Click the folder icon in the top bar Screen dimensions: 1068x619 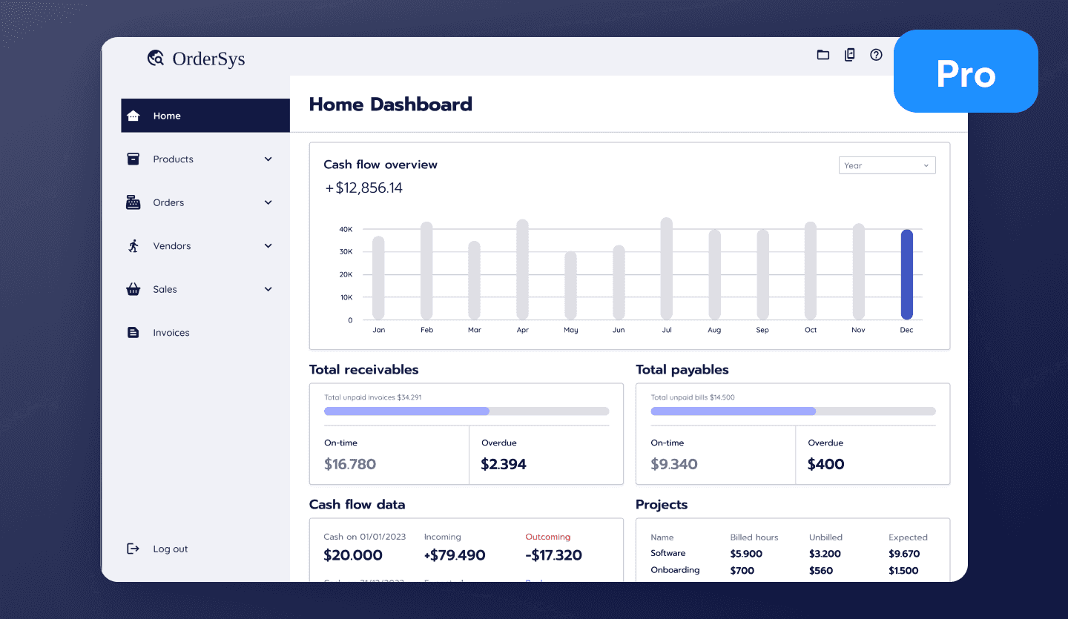click(823, 54)
